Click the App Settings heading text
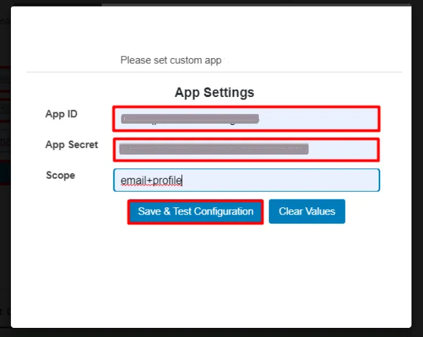Screen dimensions: 423x337 click(x=214, y=93)
